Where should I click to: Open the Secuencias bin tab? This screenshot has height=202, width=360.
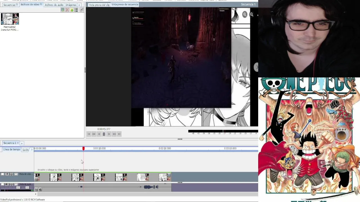click(10, 5)
